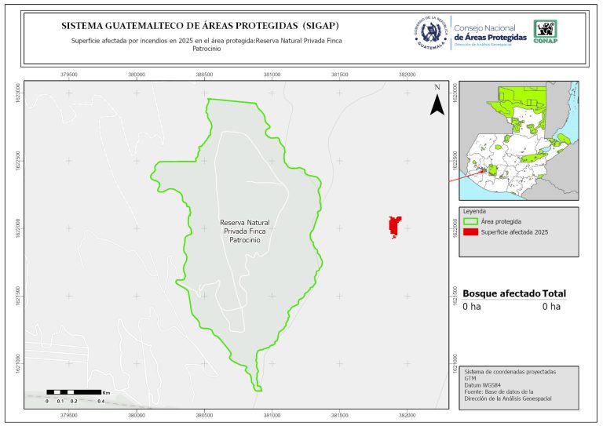Screen dimensions: 603x426
Task: Click the north arrow symbol
Action: pyautogui.click(x=437, y=101)
